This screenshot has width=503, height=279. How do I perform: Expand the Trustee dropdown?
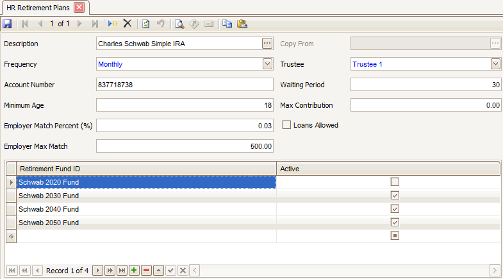click(x=495, y=64)
